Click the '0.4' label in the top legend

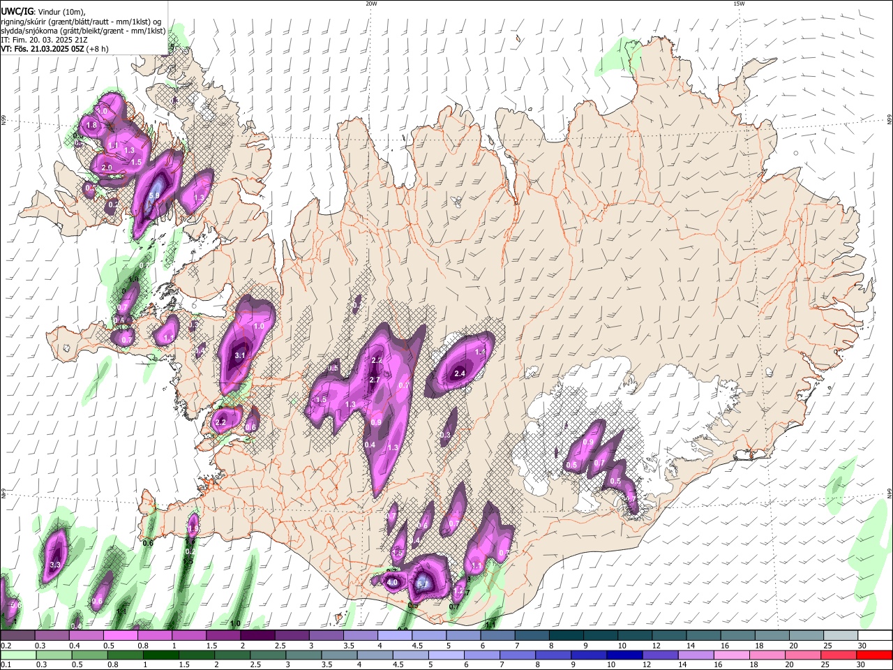coord(75,646)
